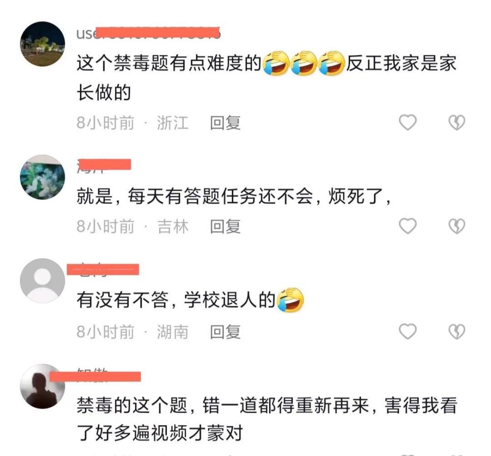Select the comment text 禁毒的这个题，错一道都得重新再来

click(223, 405)
